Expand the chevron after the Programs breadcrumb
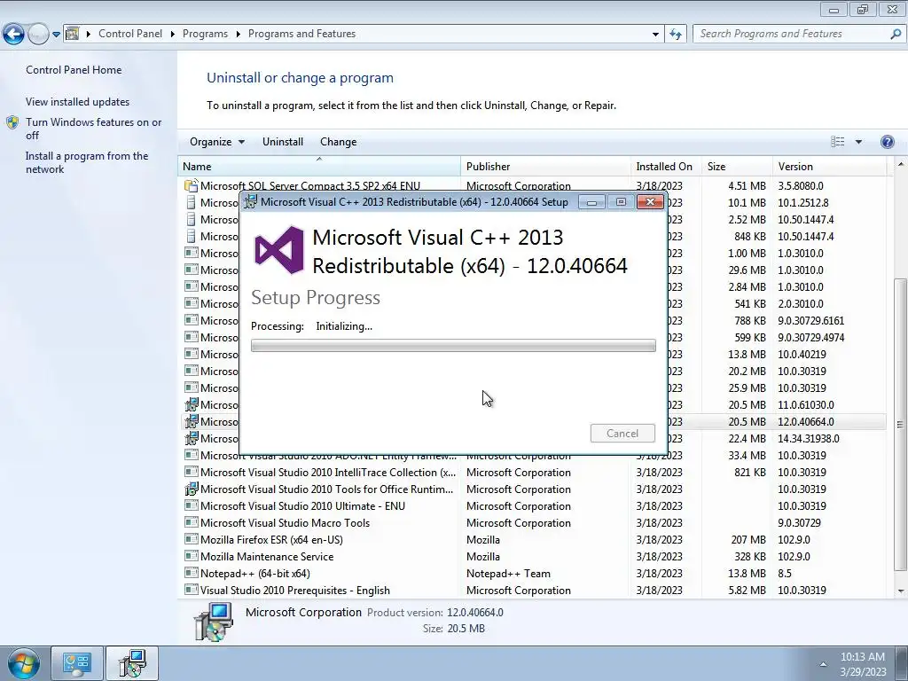 (238, 34)
